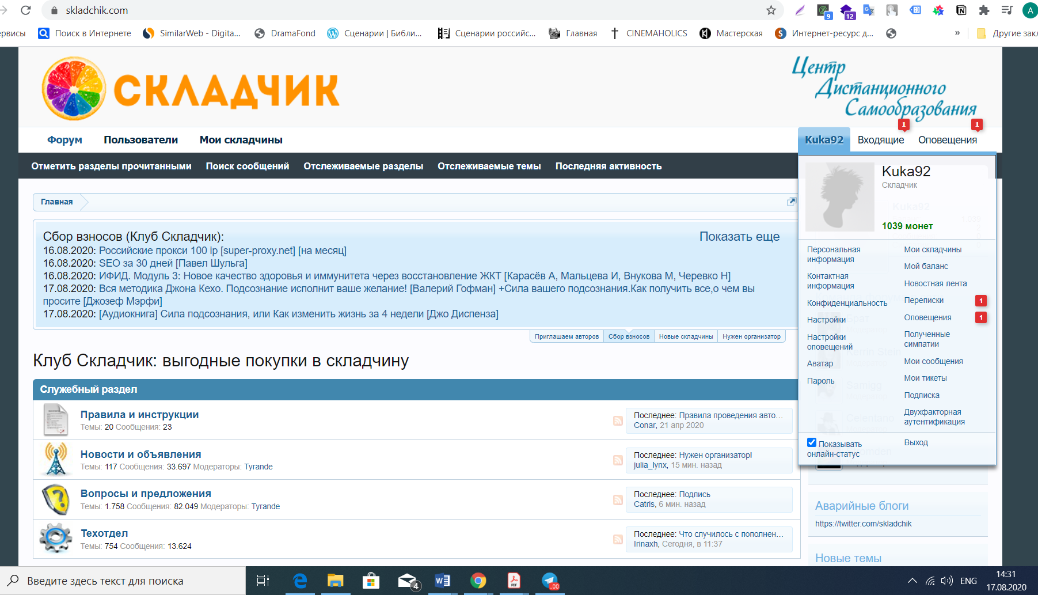Open the Chrome extensions puzzle menu
This screenshot has height=595, width=1038.
984,10
